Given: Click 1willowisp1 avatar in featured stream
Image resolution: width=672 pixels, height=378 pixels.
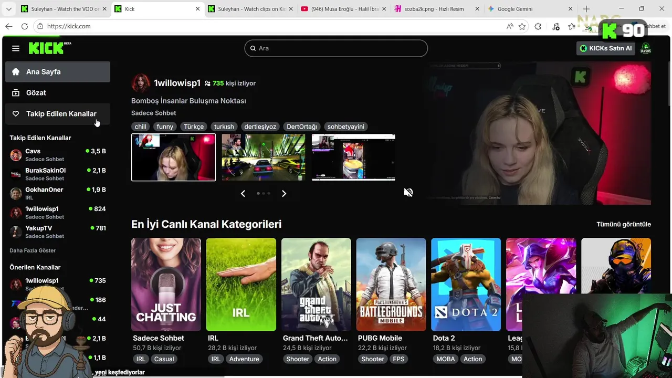Looking at the screenshot, I should click(x=141, y=83).
